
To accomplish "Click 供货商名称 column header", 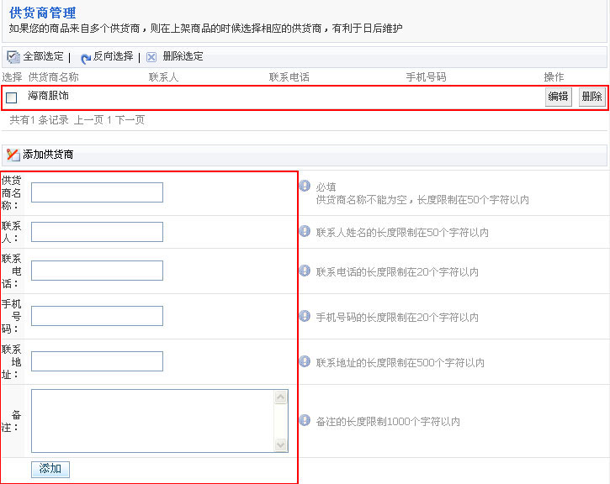I will [53, 77].
